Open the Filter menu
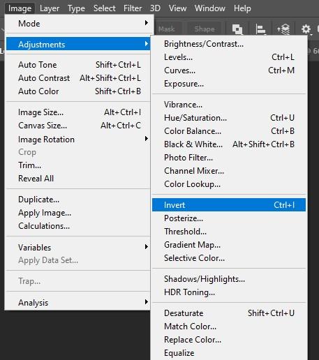This screenshot has width=319, height=360. (133, 8)
